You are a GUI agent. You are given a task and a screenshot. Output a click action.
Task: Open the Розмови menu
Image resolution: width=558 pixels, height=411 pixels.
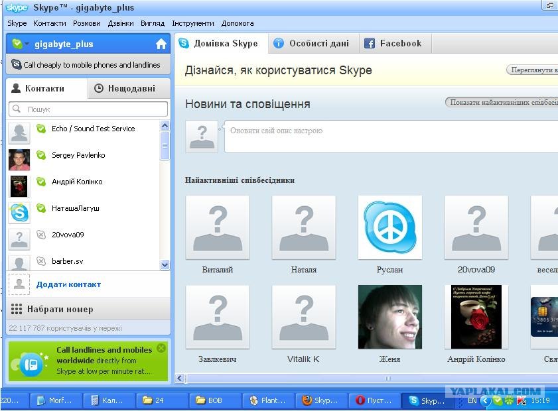point(86,23)
